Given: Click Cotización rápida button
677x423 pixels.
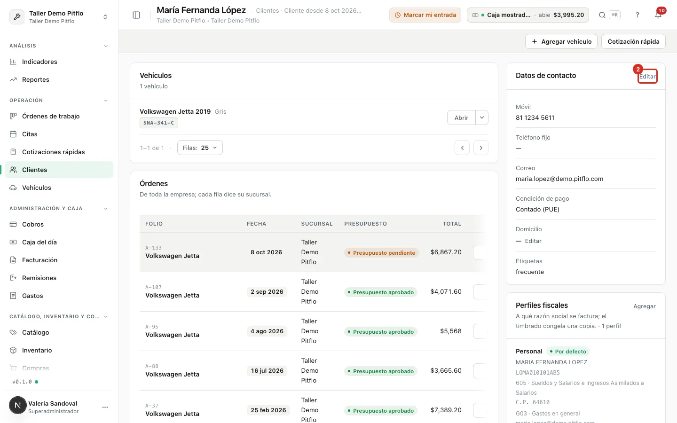Looking at the screenshot, I should coord(633,41).
